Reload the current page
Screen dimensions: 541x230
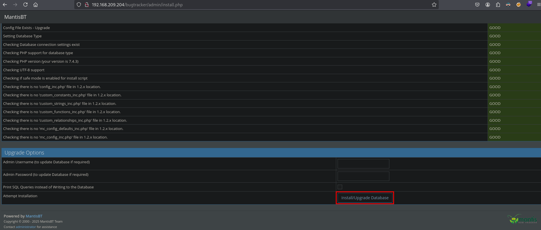[25, 5]
